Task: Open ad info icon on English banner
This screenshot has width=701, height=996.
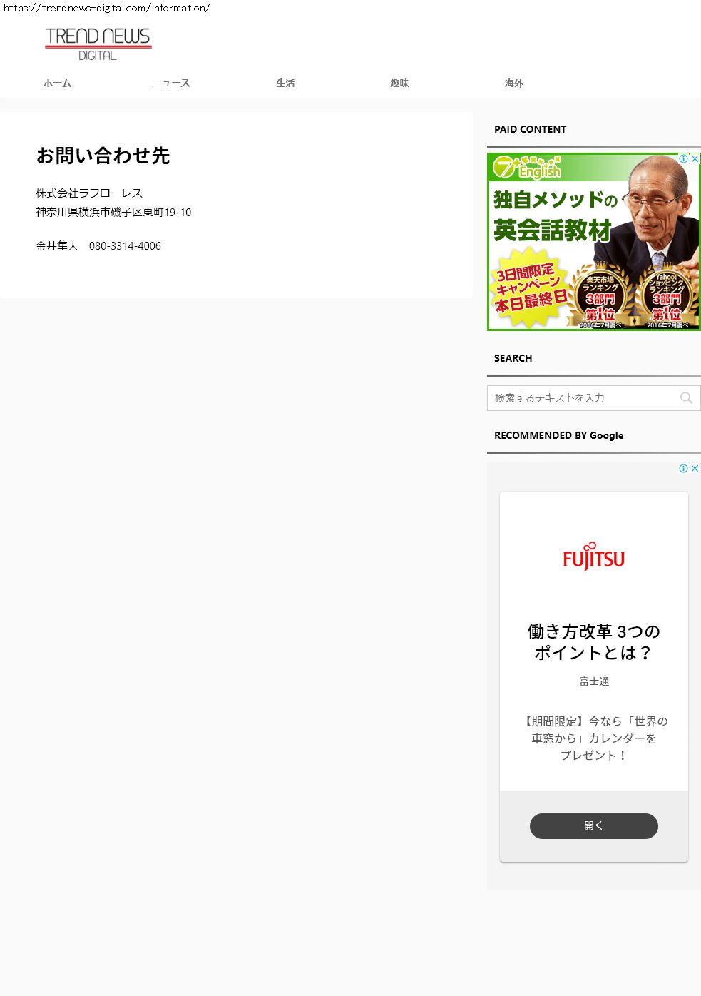Action: (683, 159)
